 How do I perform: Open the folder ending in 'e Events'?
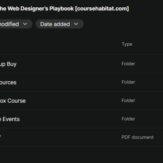point(10,119)
